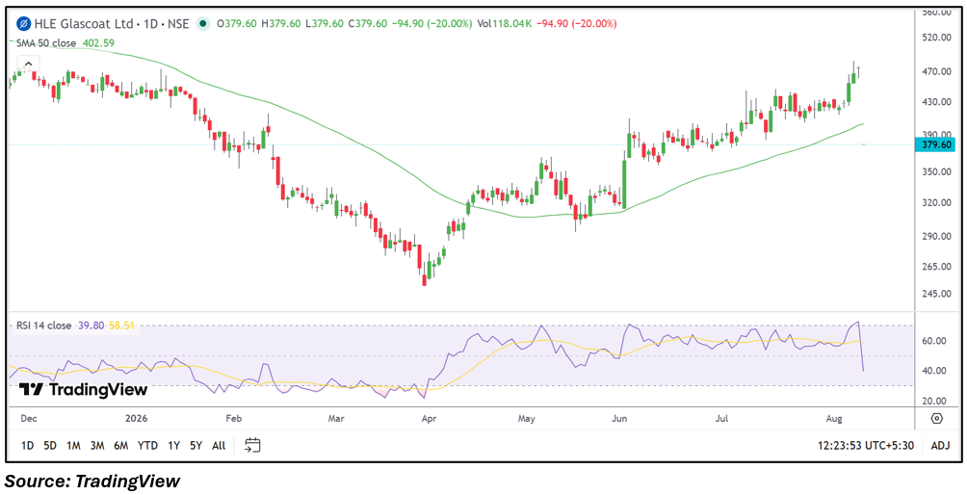Collapse the indicator legend chevron
Viewport: 967px width, 495px height.
click(28, 64)
